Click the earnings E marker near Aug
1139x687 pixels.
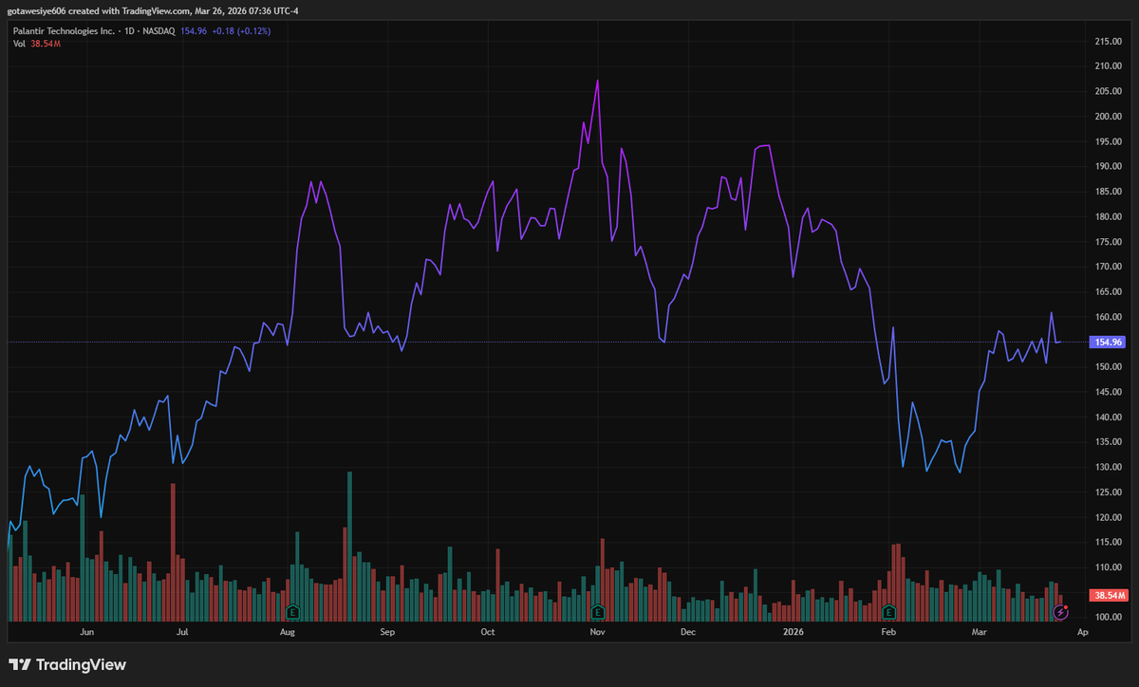[292, 611]
